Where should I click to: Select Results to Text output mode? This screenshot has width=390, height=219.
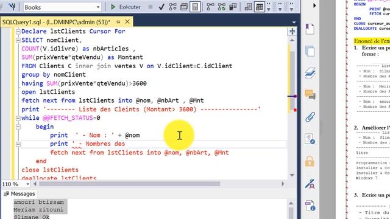pyautogui.click(x=248, y=7)
